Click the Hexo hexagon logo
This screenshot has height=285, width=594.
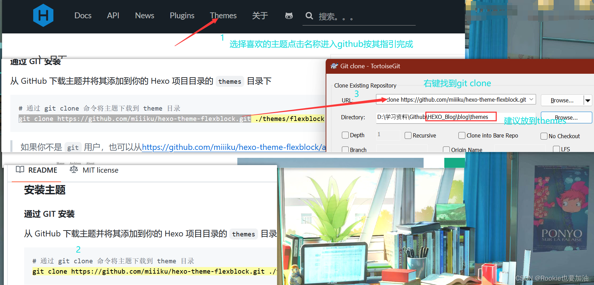tap(43, 16)
